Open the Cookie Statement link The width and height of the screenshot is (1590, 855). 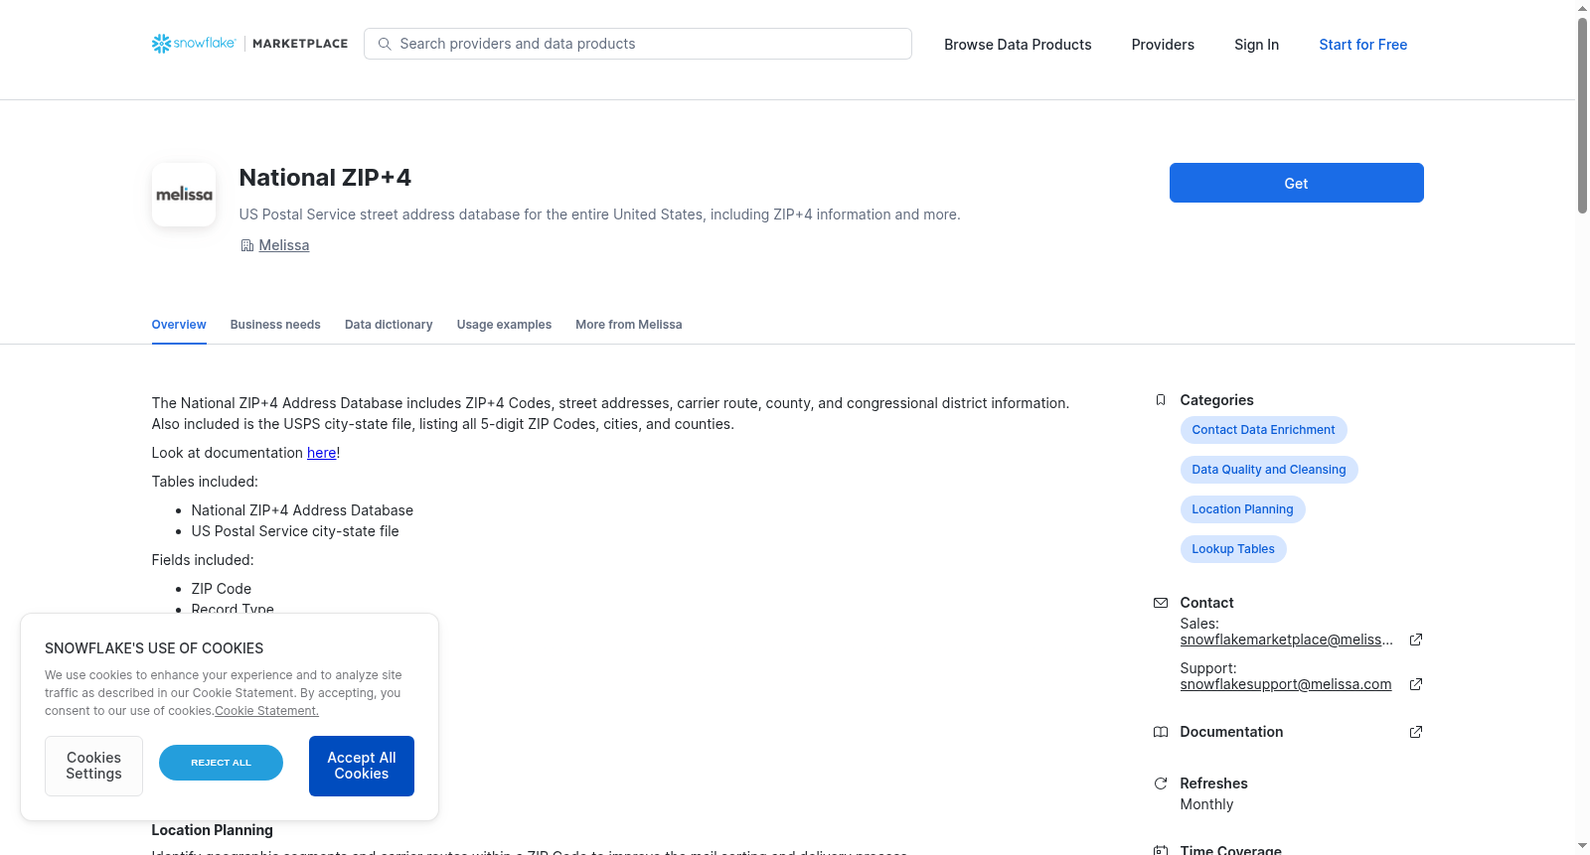coord(267,711)
